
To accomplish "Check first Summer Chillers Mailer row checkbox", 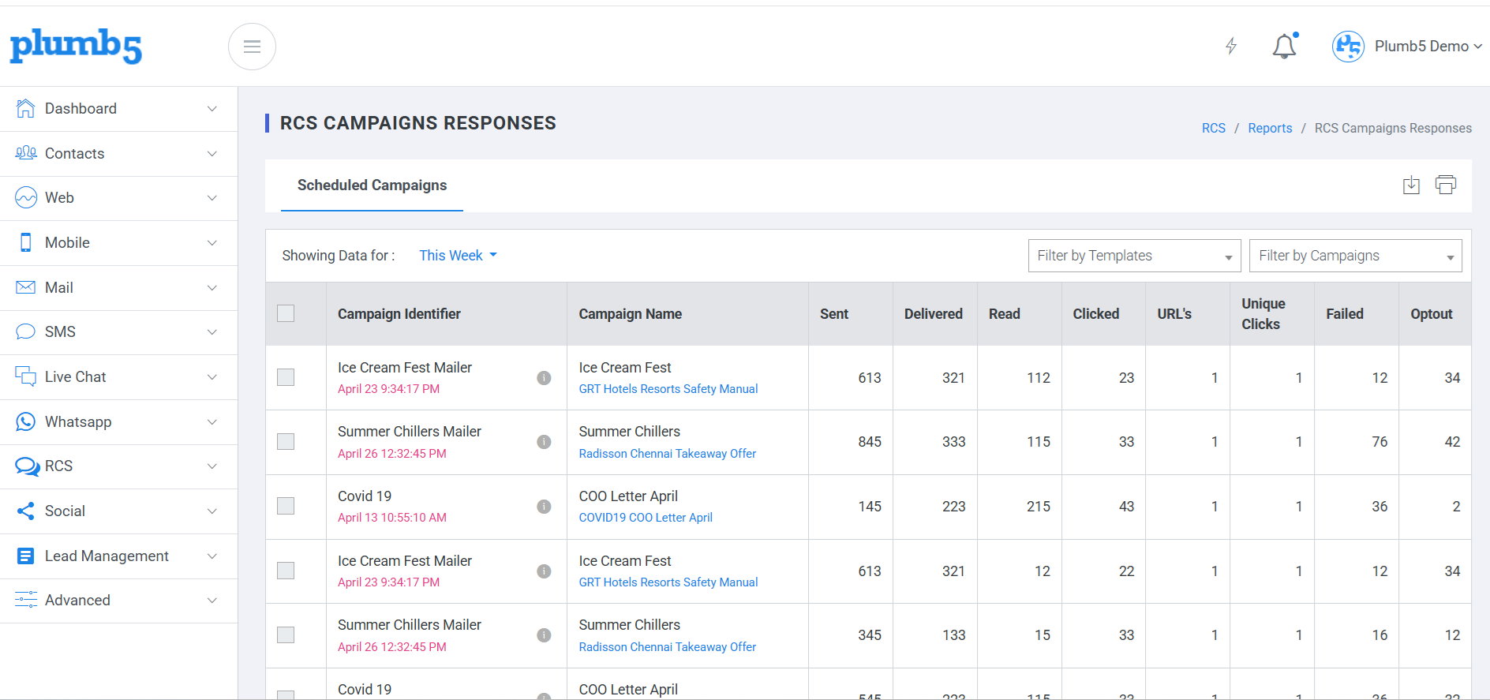I will point(286,442).
